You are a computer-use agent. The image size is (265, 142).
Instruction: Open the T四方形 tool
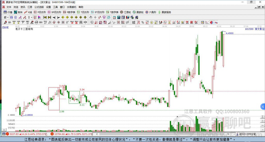[83, 12]
